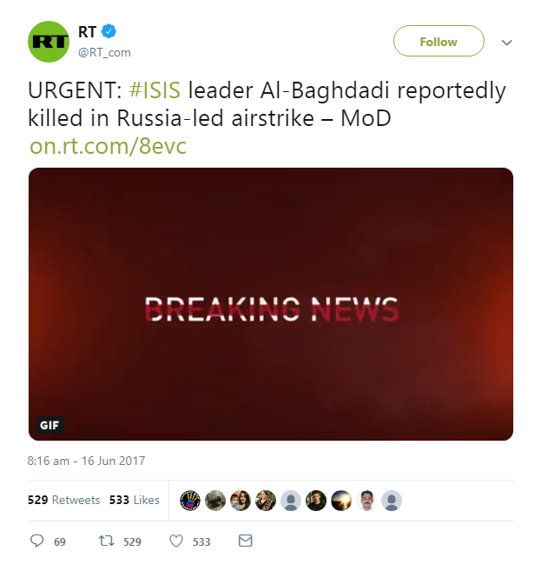Click the reply speech bubble icon
541x571 pixels.
click(x=37, y=541)
